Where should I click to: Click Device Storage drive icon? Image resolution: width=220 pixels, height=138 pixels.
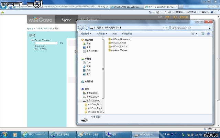(x=32, y=40)
